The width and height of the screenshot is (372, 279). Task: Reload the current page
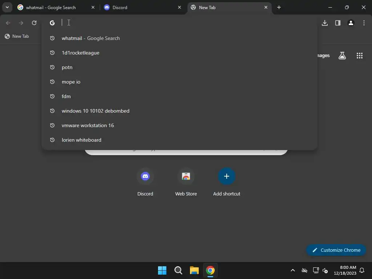pyautogui.click(x=34, y=23)
